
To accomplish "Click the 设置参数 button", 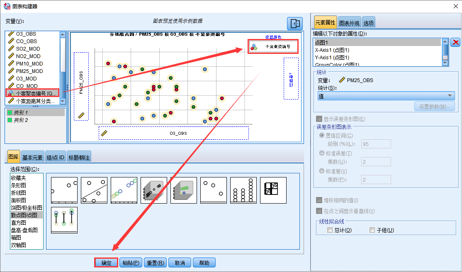I will [x=435, y=107].
